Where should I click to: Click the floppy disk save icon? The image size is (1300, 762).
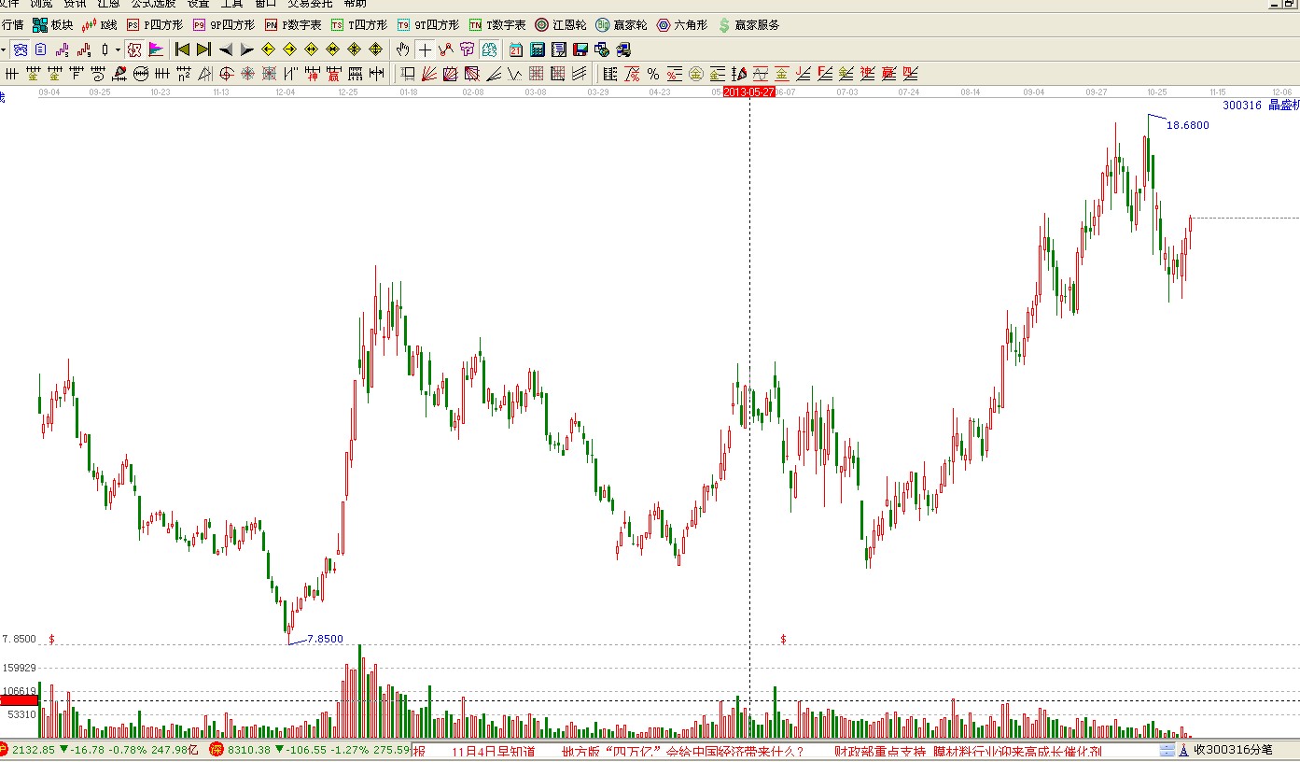tap(580, 49)
